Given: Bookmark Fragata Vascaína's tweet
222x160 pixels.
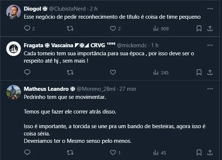Looking at the screenshot, I should click(199, 72).
